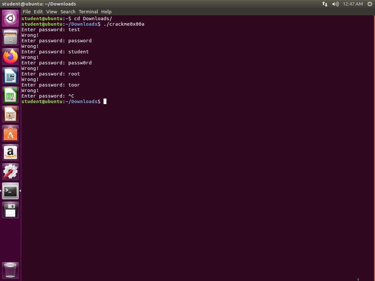Launch Firefox web browser
The height and width of the screenshot is (281, 375).
point(10,57)
